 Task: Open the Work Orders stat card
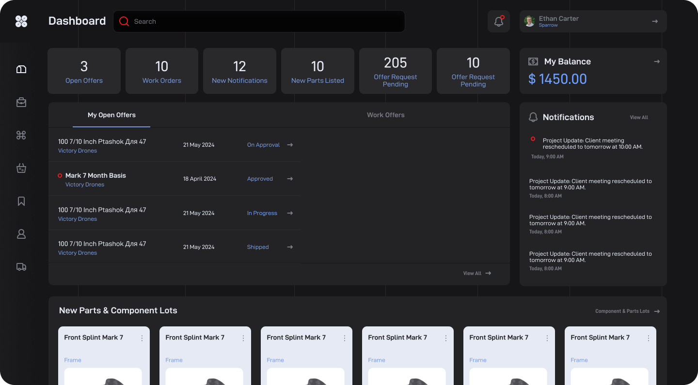pyautogui.click(x=162, y=71)
